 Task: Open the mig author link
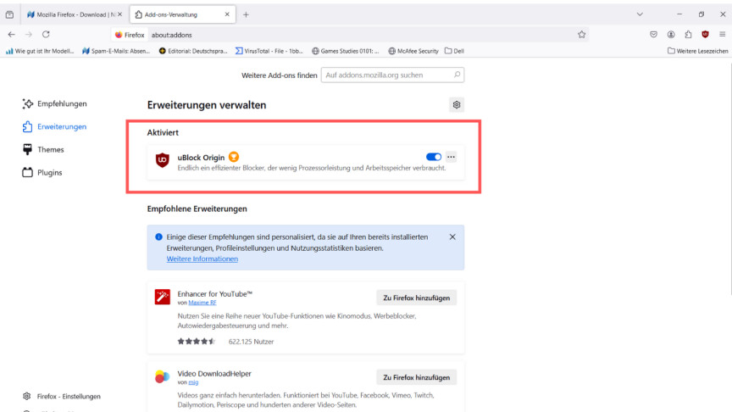[x=193, y=382]
